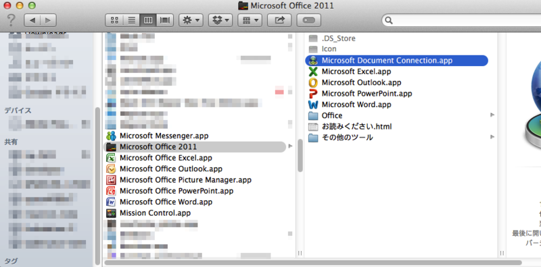The image size is (541, 267).
Task: Select the highlighted Microsoft Document Connection.app name
Action: click(387, 61)
